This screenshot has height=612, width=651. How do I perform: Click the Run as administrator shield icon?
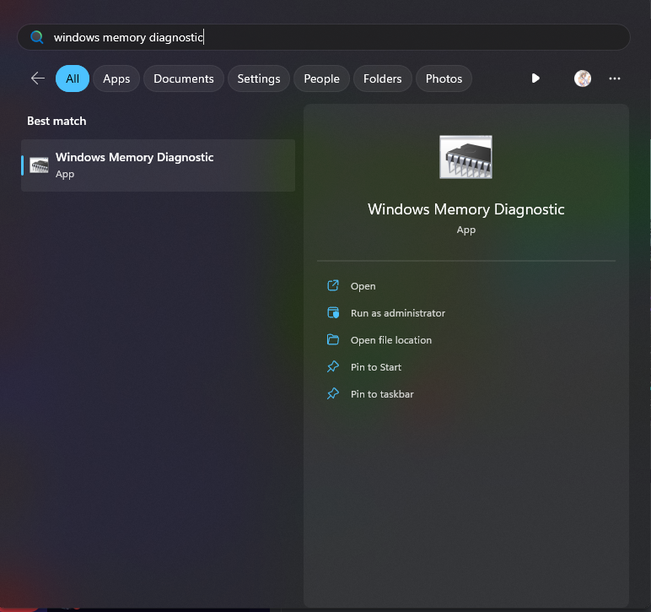(333, 313)
